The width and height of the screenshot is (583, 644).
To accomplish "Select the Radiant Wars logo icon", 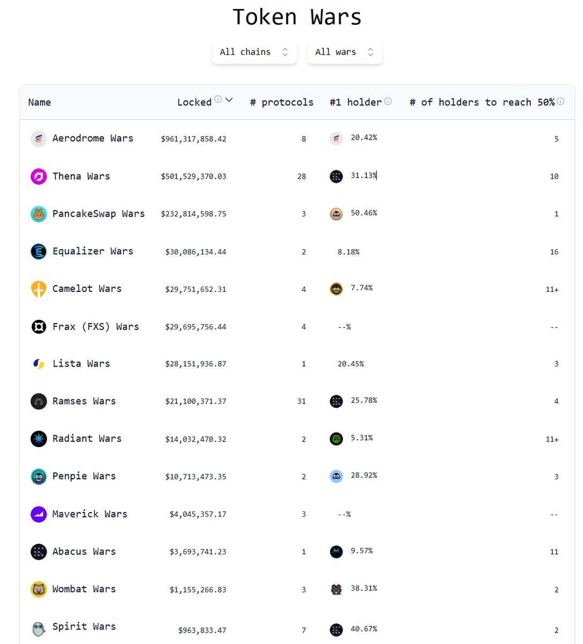I will click(38, 438).
